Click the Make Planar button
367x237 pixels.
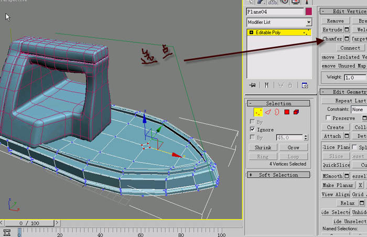tap(338, 185)
